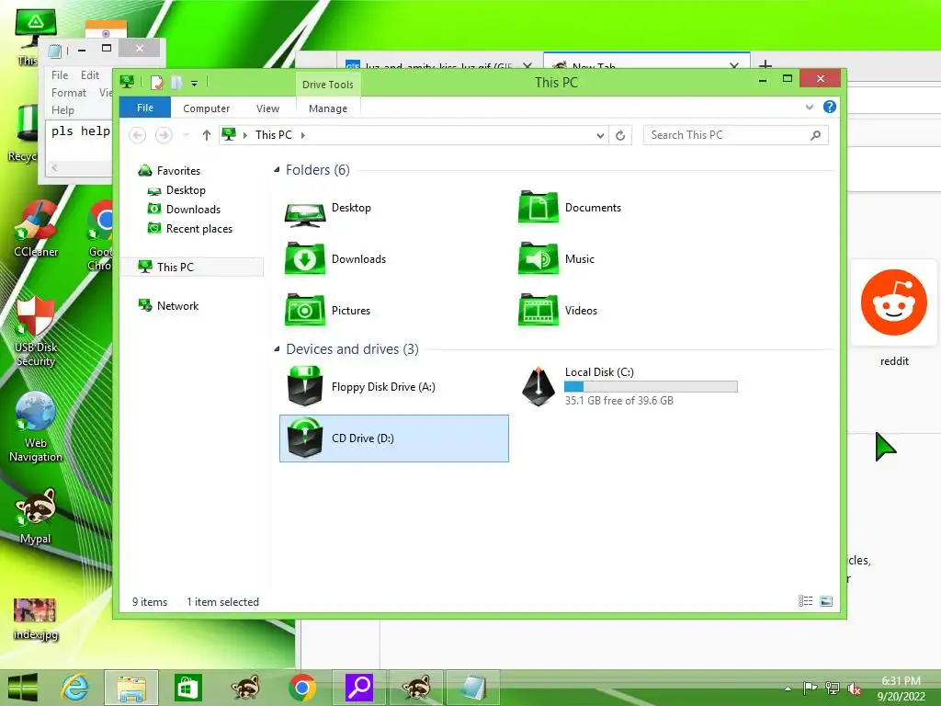Select Favorites in navigation pane
The image size is (941, 706).
178,170
